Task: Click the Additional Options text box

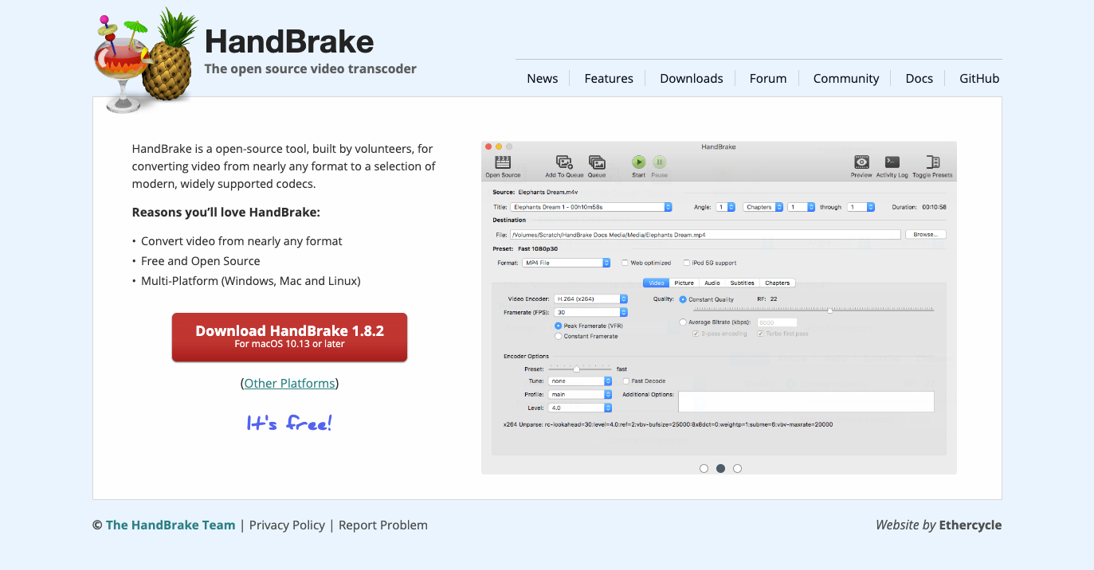Action: [806, 401]
